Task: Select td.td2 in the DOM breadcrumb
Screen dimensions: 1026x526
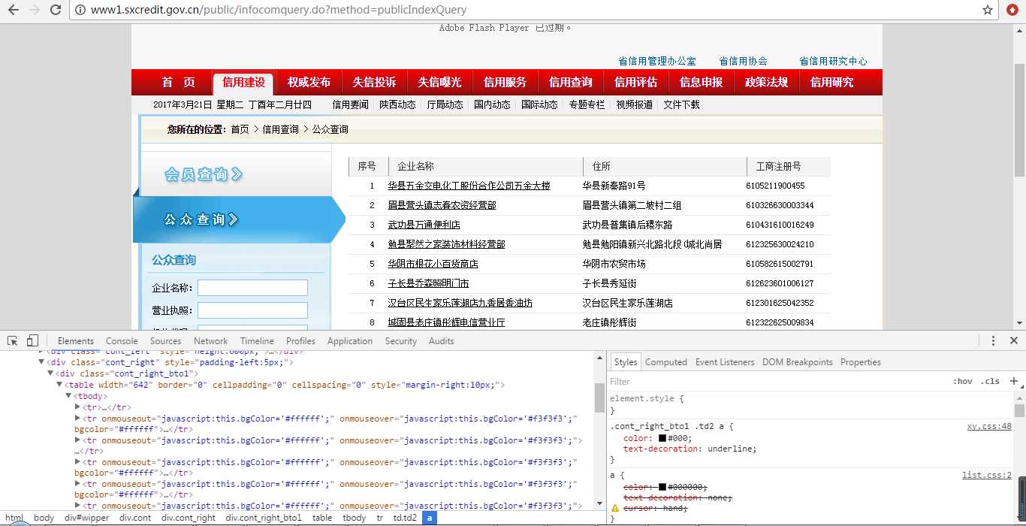Action: click(x=405, y=518)
